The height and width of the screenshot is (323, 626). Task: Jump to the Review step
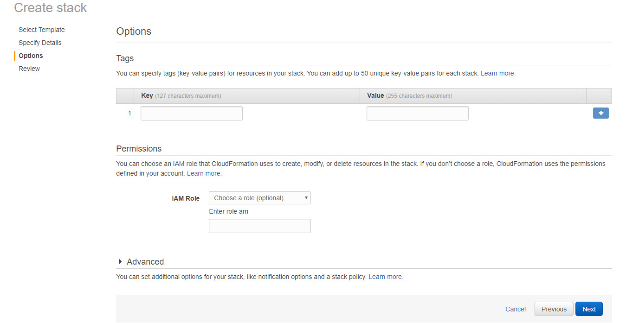click(x=29, y=69)
